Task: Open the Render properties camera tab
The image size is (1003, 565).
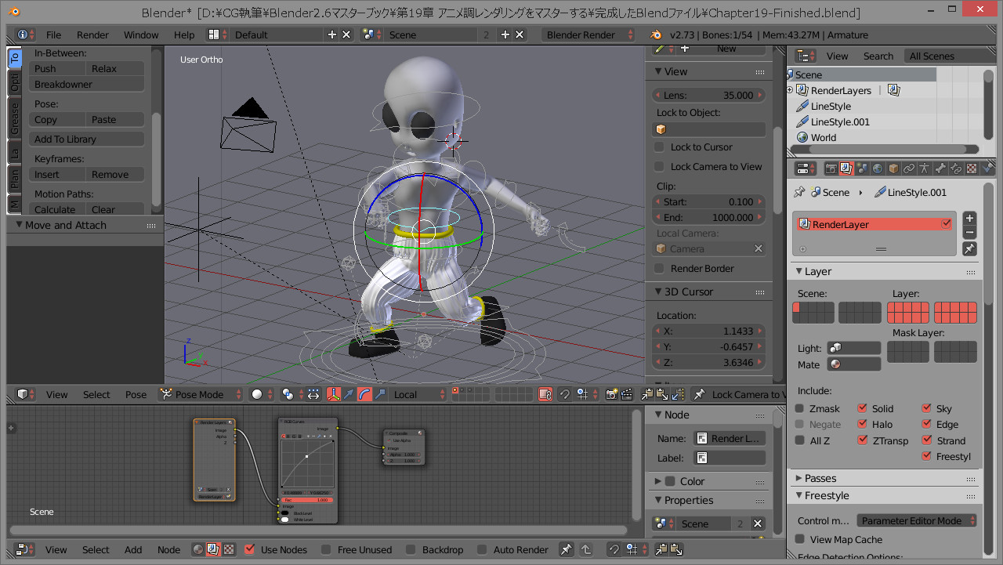Action: [831, 168]
